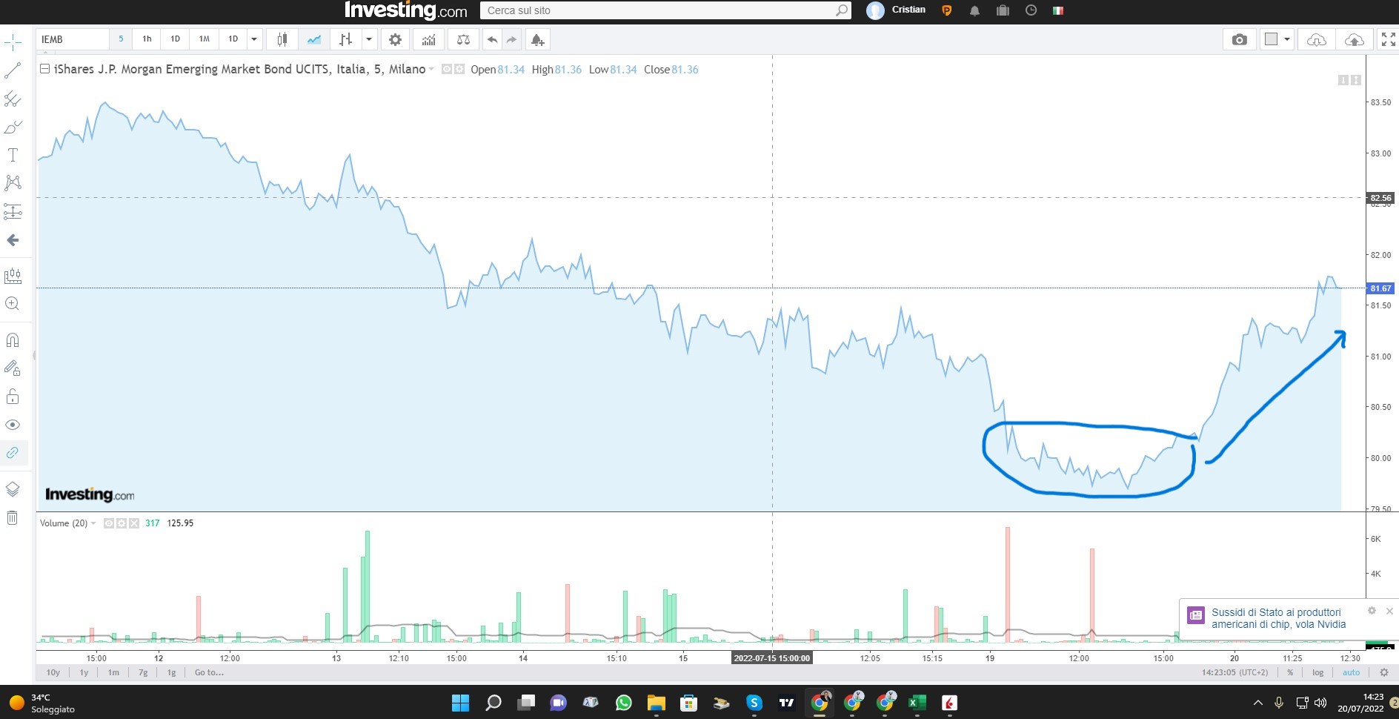
Task: Create an alert with bell-plus icon
Action: coord(537,39)
